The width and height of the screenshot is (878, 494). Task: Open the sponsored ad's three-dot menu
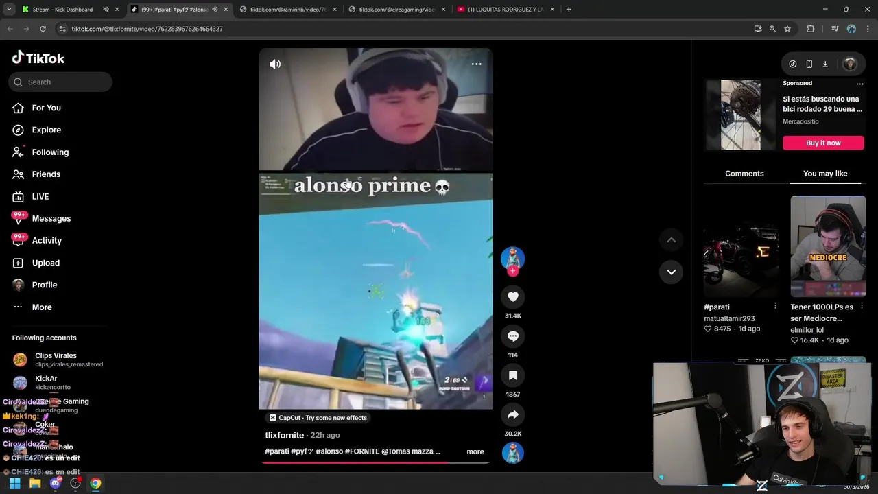coord(859,84)
